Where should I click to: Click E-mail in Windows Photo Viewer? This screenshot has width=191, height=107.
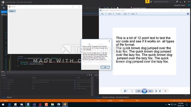point(118,14)
